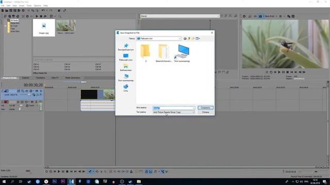
Task: Create a new project from main toolbar
Action: [3, 10]
